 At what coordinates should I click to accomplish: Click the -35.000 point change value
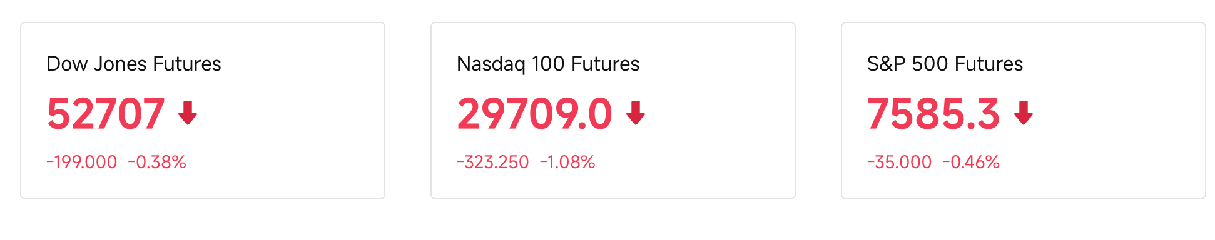(x=900, y=162)
